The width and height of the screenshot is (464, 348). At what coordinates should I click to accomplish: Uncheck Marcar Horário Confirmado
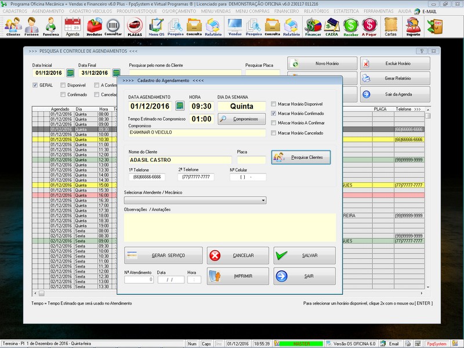click(x=273, y=113)
